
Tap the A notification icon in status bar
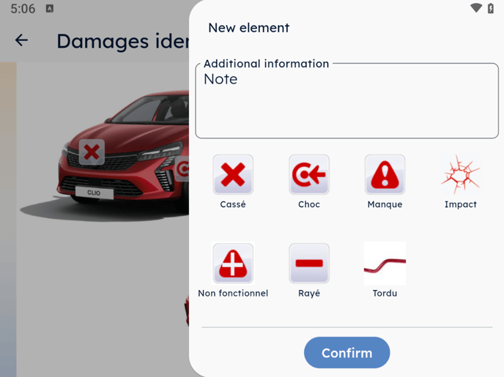(50, 9)
